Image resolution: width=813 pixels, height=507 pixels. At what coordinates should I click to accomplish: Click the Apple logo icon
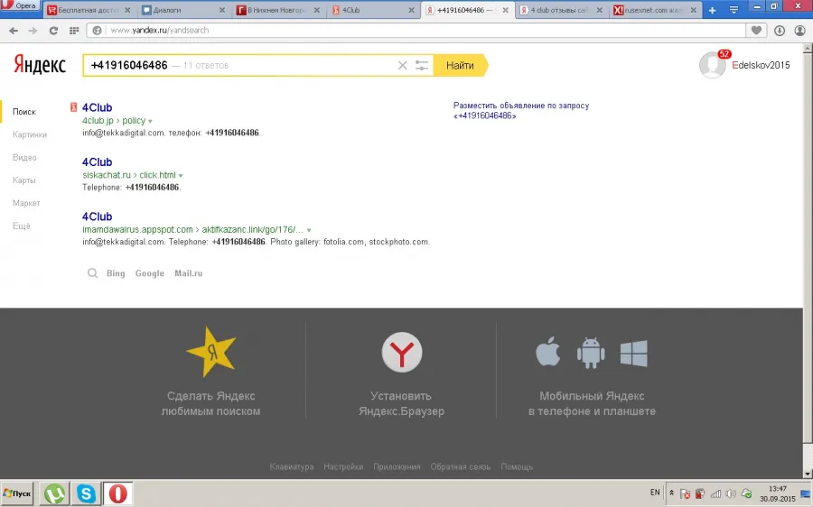(x=548, y=352)
